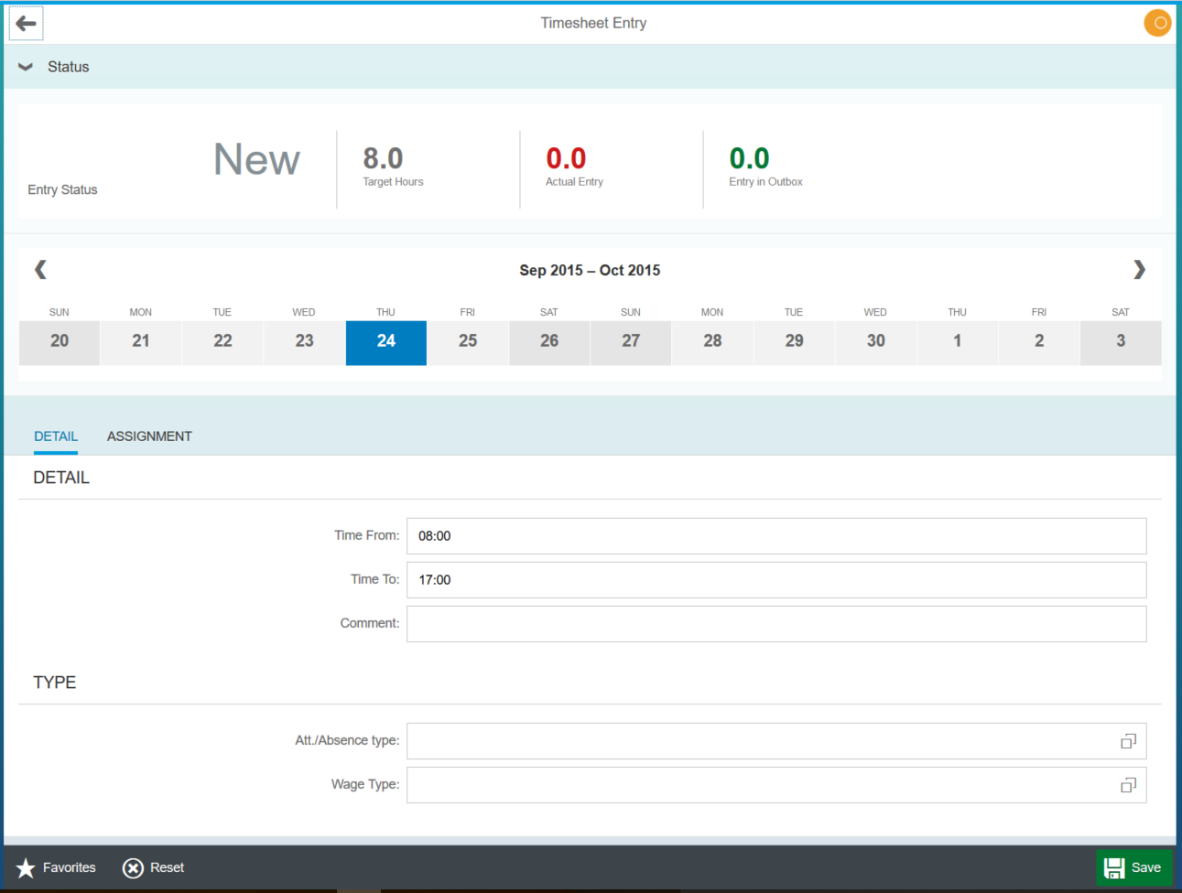Click the Save disk icon

pyautogui.click(x=1113, y=867)
